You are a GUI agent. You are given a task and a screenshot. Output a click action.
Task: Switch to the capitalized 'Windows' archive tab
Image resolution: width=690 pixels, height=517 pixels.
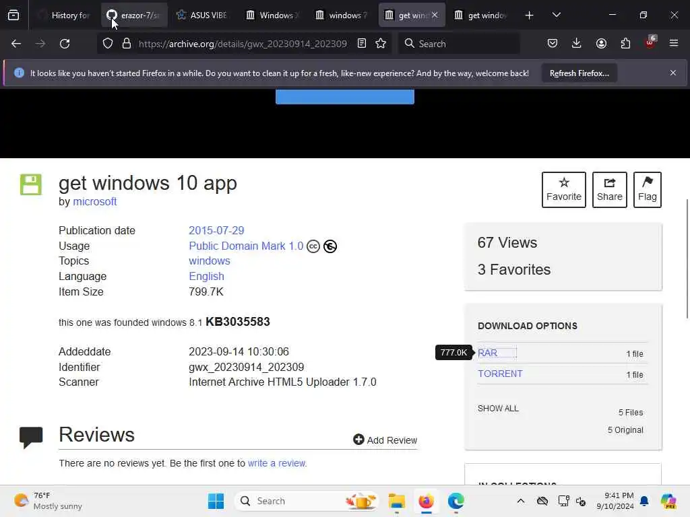[274, 15]
